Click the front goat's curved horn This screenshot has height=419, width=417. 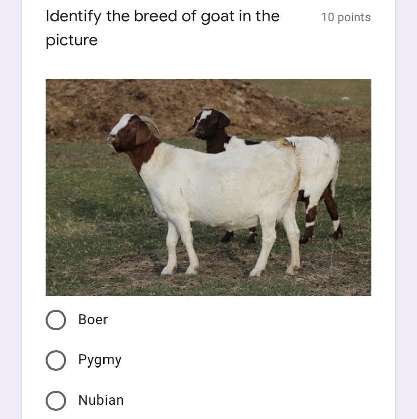pyautogui.click(x=151, y=122)
